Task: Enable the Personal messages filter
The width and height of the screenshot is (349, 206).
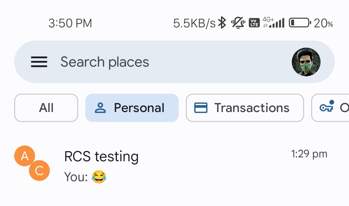Action: (132, 108)
